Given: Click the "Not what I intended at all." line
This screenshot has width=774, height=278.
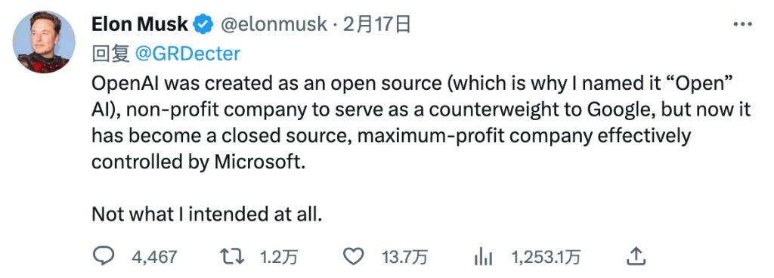Looking at the screenshot, I should pos(207,215).
